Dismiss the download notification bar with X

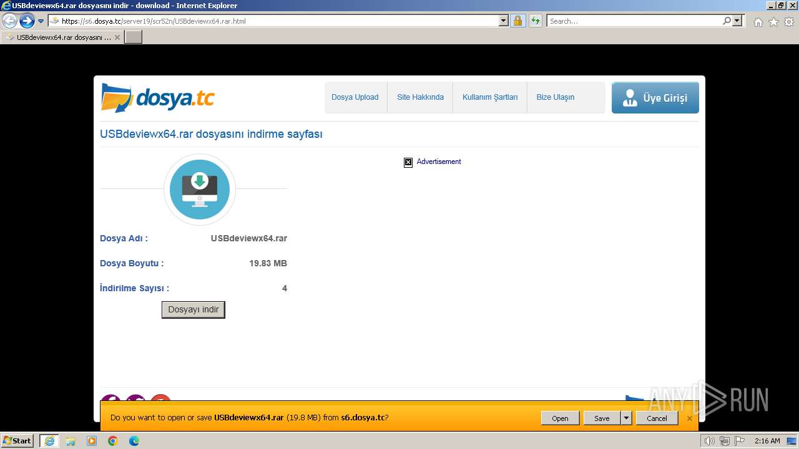[690, 418]
